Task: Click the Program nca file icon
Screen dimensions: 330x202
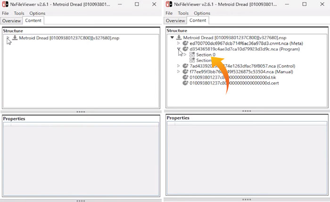Action: click(x=185, y=49)
